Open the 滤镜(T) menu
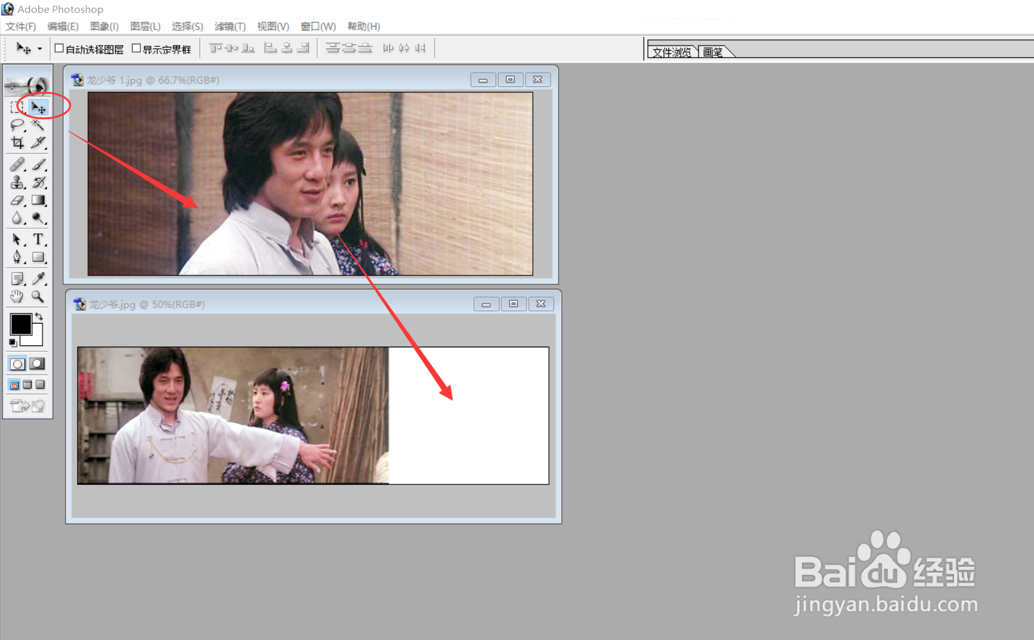1034x640 pixels. click(230, 26)
